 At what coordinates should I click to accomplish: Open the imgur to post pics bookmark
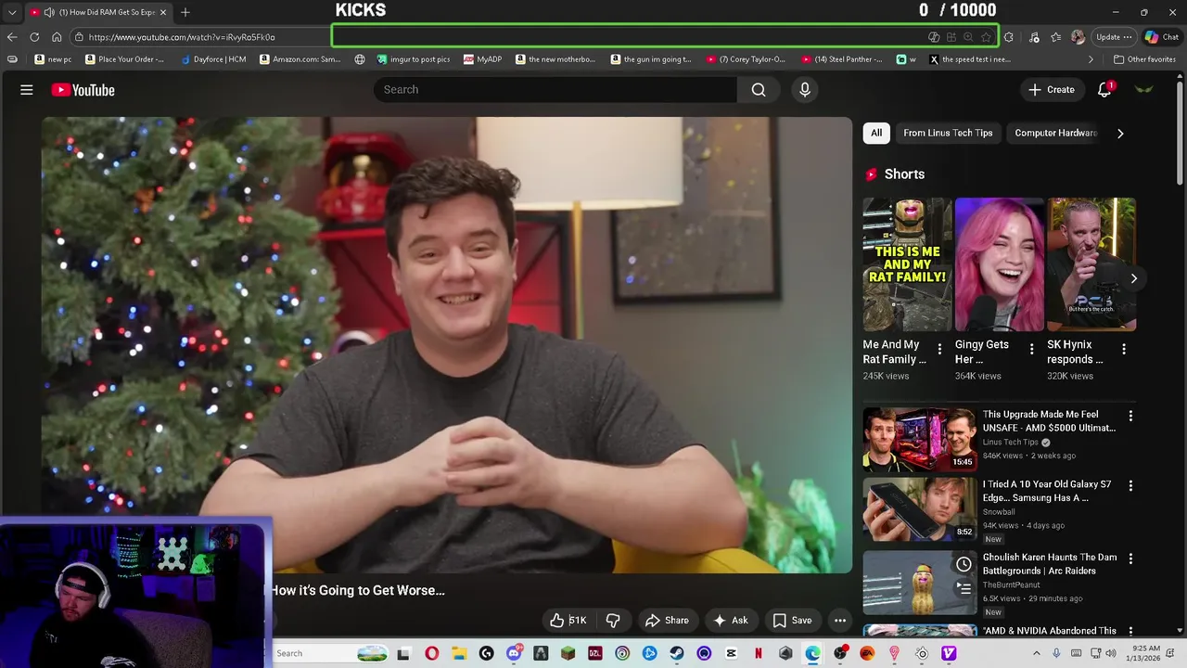pos(414,59)
